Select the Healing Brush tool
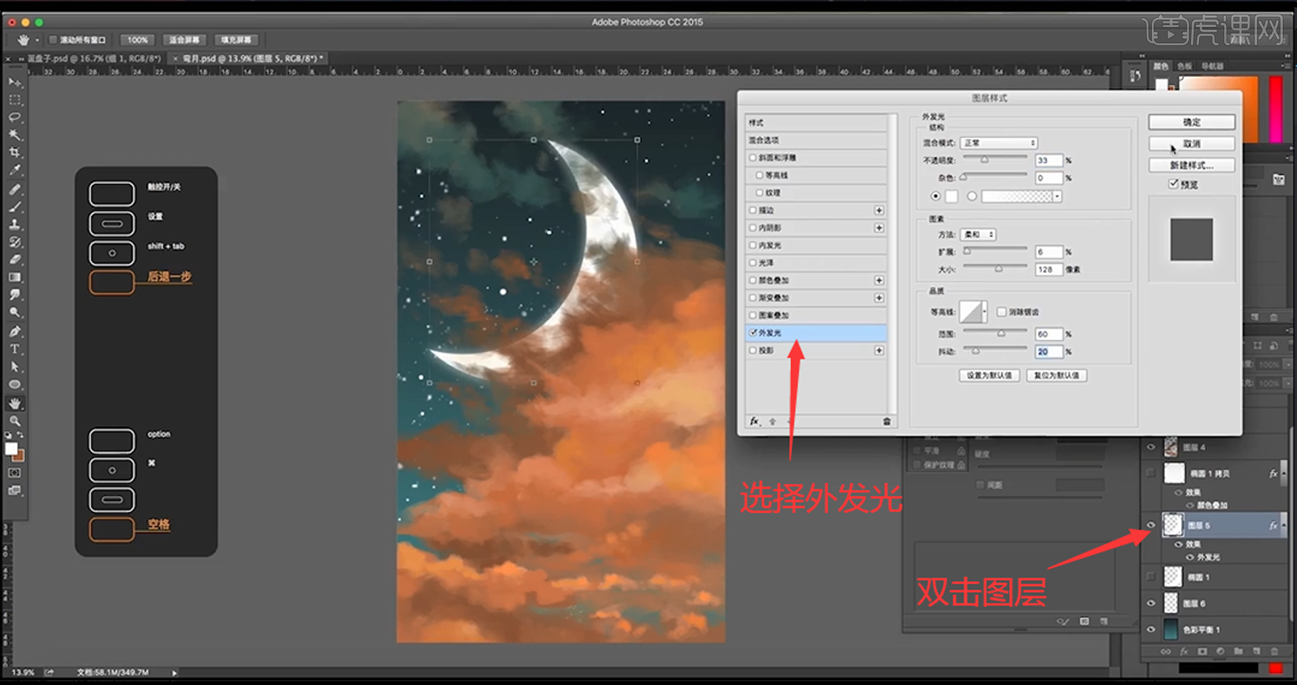1297x685 pixels. 15,189
